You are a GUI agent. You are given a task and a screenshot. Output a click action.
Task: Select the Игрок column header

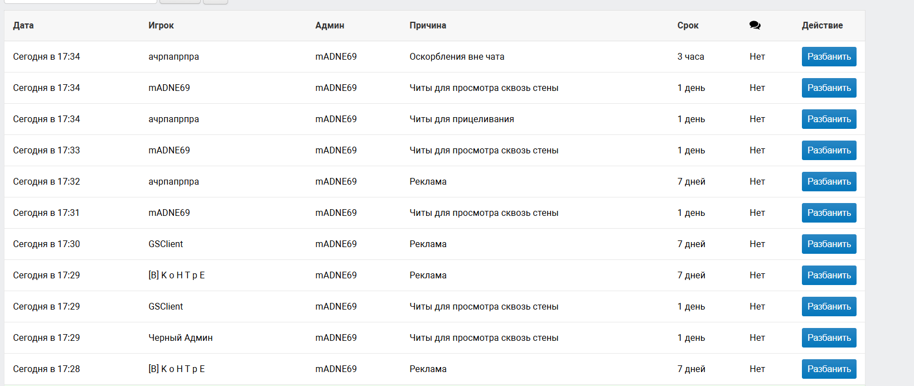[x=161, y=25]
